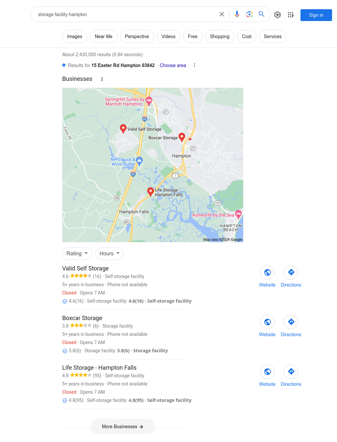
Task: Click the Sign in button
Action: click(x=316, y=15)
